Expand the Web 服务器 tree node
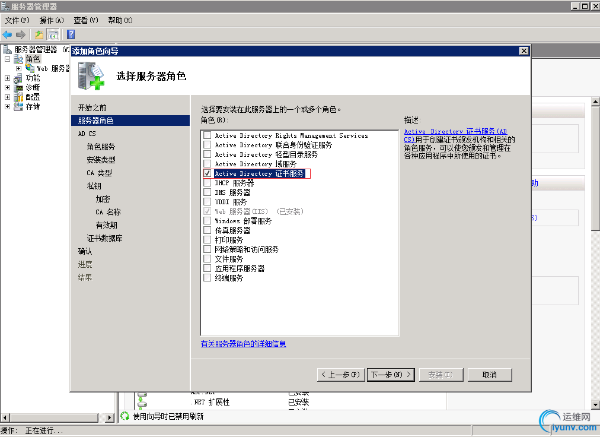Image resolution: width=600 pixels, height=437 pixels. click(x=18, y=68)
